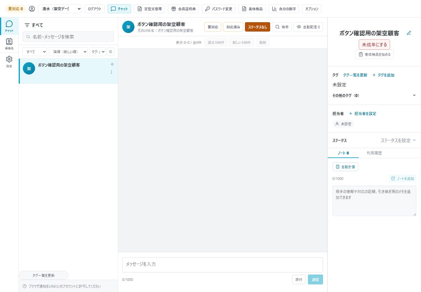
Task: Switch to the 利用履歴 tab
Action: pyautogui.click(x=374, y=153)
